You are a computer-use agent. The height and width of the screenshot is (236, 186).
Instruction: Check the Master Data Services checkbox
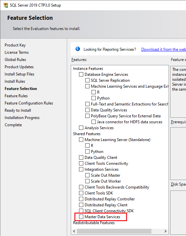tap(81, 217)
